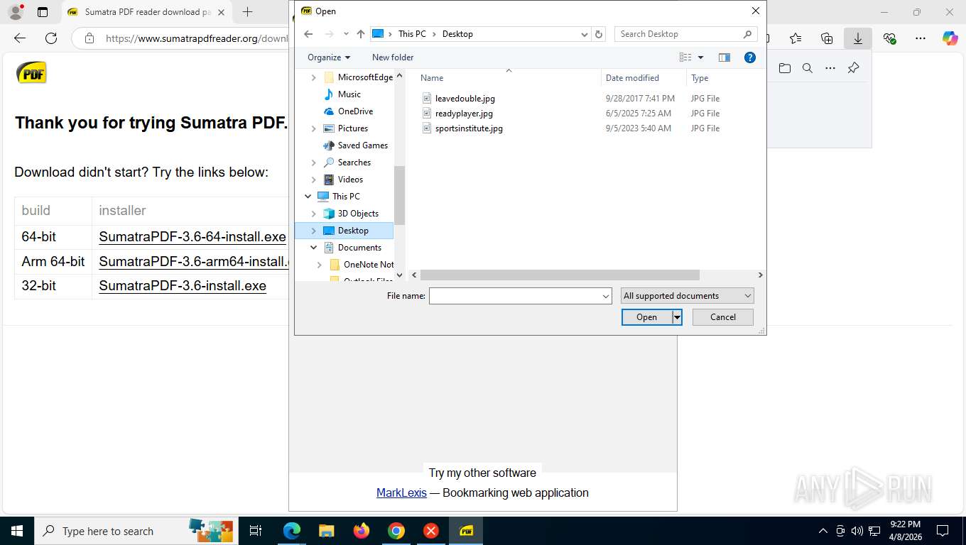
Task: Expand the 3D Objects node
Action: [x=314, y=214]
